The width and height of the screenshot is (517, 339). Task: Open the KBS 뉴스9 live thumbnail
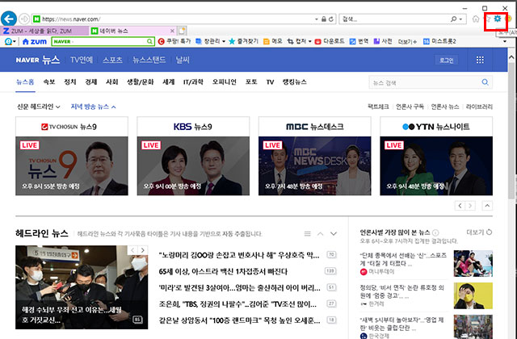click(x=193, y=165)
